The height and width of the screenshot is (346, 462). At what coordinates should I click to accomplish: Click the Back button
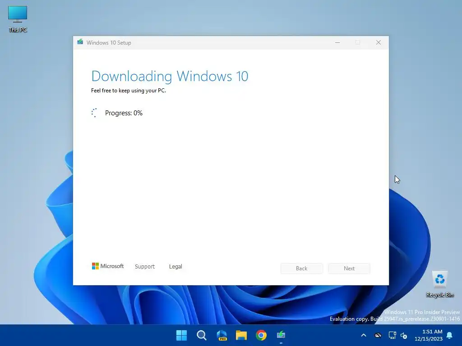click(x=302, y=269)
